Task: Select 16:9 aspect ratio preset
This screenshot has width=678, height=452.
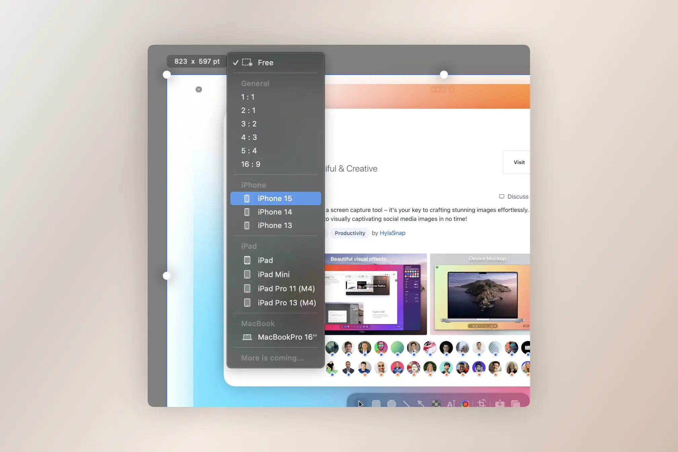Action: tap(250, 164)
